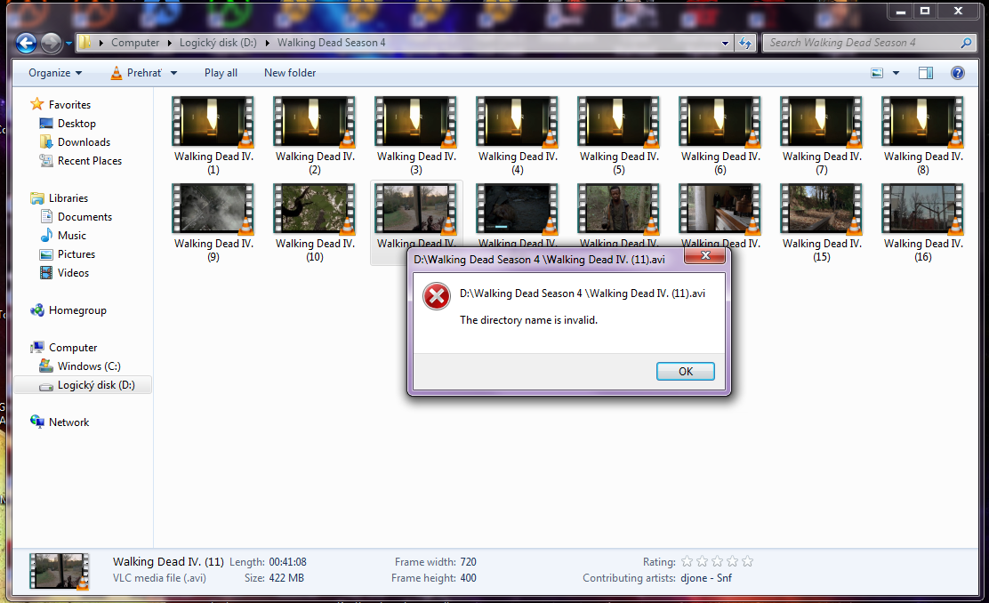Image resolution: width=989 pixels, height=603 pixels.
Task: Select video file Walking Dead IV. (4)
Action: tap(518, 135)
